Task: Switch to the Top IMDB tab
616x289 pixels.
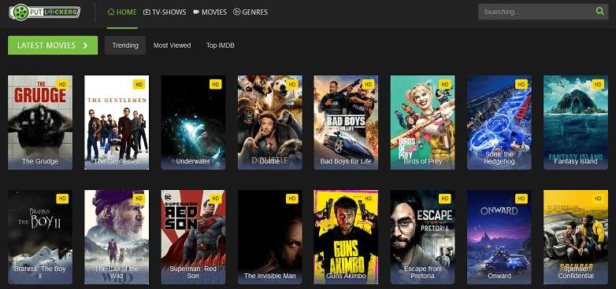Action: tap(221, 46)
